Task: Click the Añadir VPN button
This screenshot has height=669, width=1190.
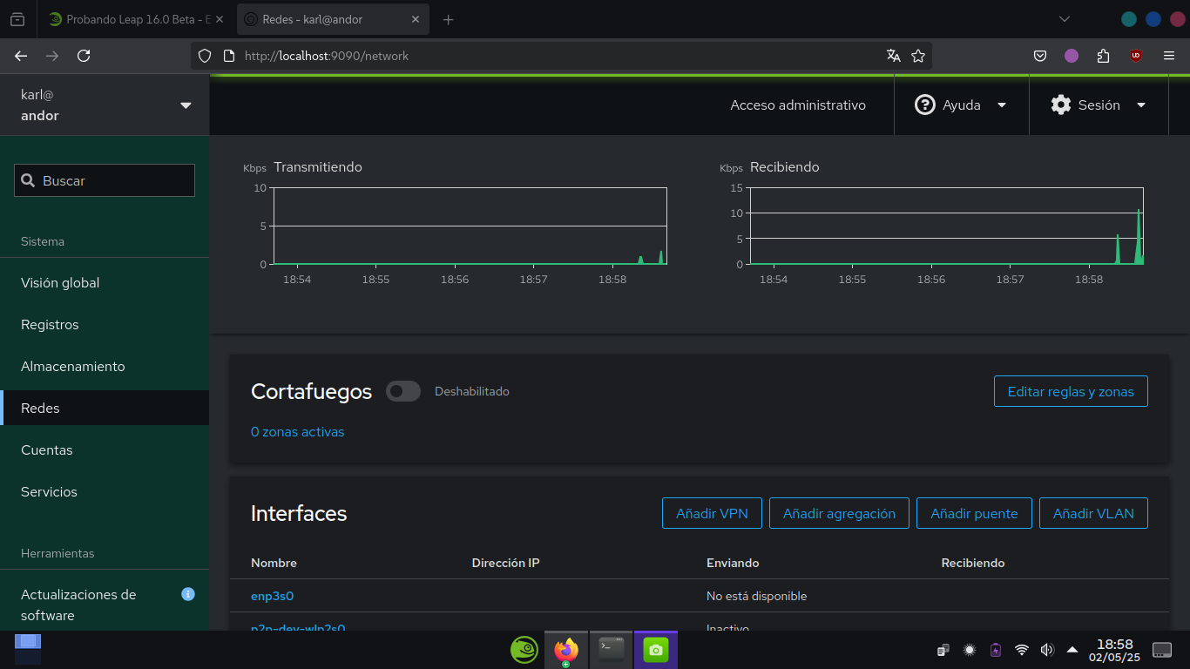Action: (712, 514)
